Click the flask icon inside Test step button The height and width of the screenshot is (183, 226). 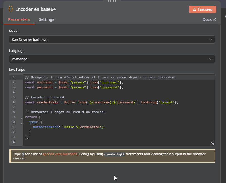195,9
